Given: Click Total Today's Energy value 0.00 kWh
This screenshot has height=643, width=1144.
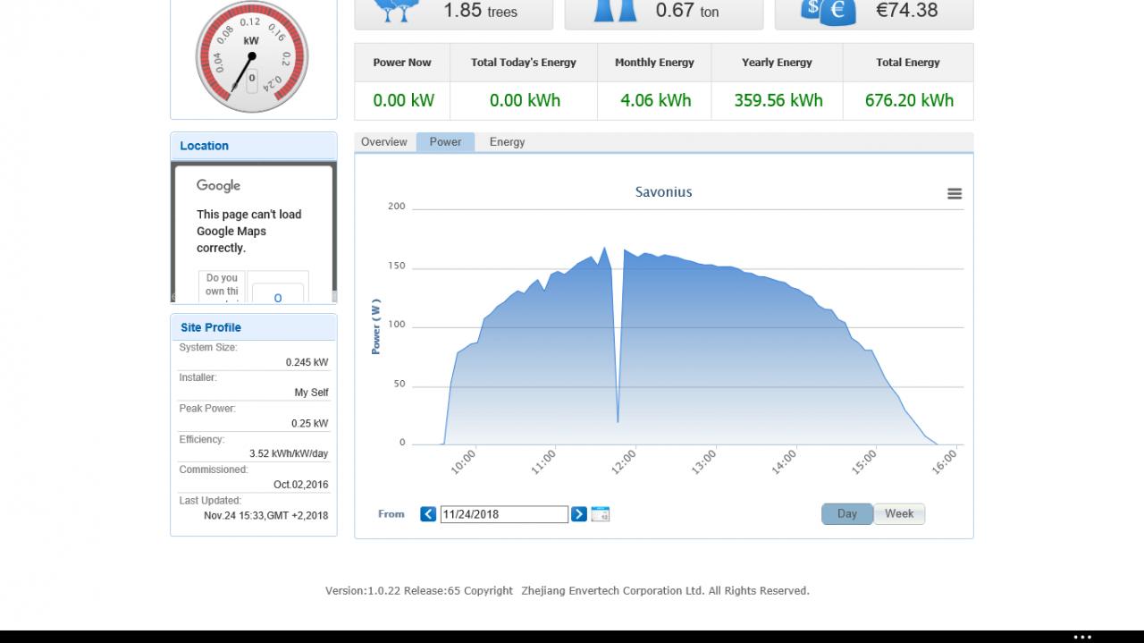Looking at the screenshot, I should pyautogui.click(x=525, y=100).
